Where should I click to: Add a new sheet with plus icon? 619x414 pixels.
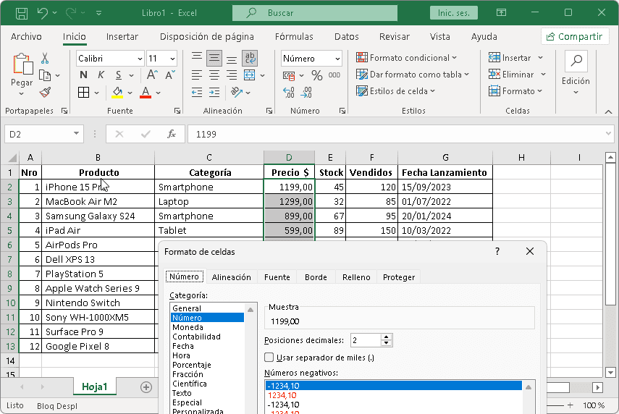click(x=146, y=387)
